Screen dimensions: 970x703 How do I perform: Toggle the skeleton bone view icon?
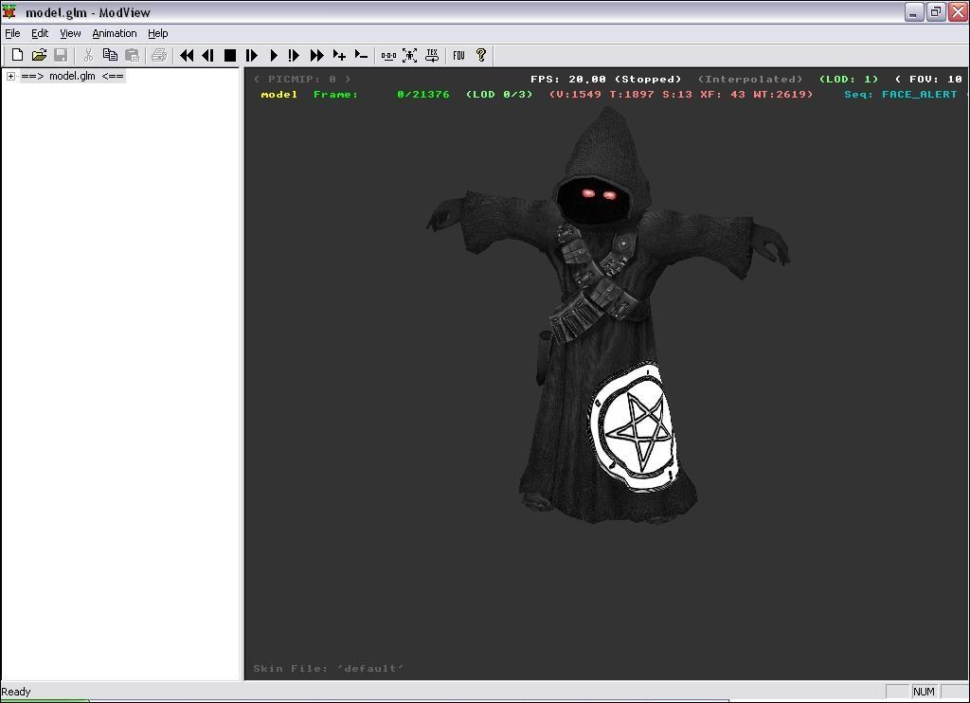coord(388,56)
